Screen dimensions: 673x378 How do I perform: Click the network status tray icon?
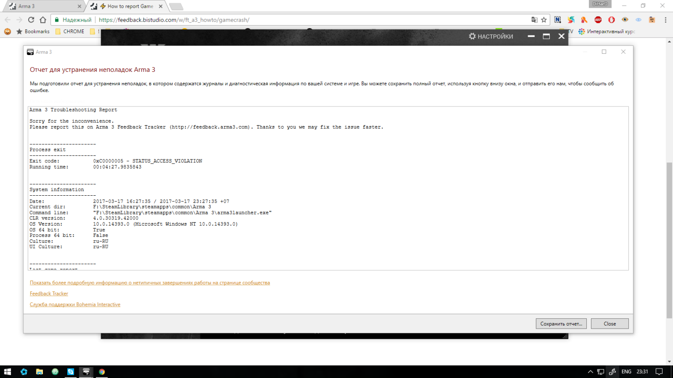[x=601, y=372]
